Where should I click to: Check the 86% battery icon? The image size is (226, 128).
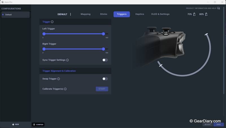206,14
